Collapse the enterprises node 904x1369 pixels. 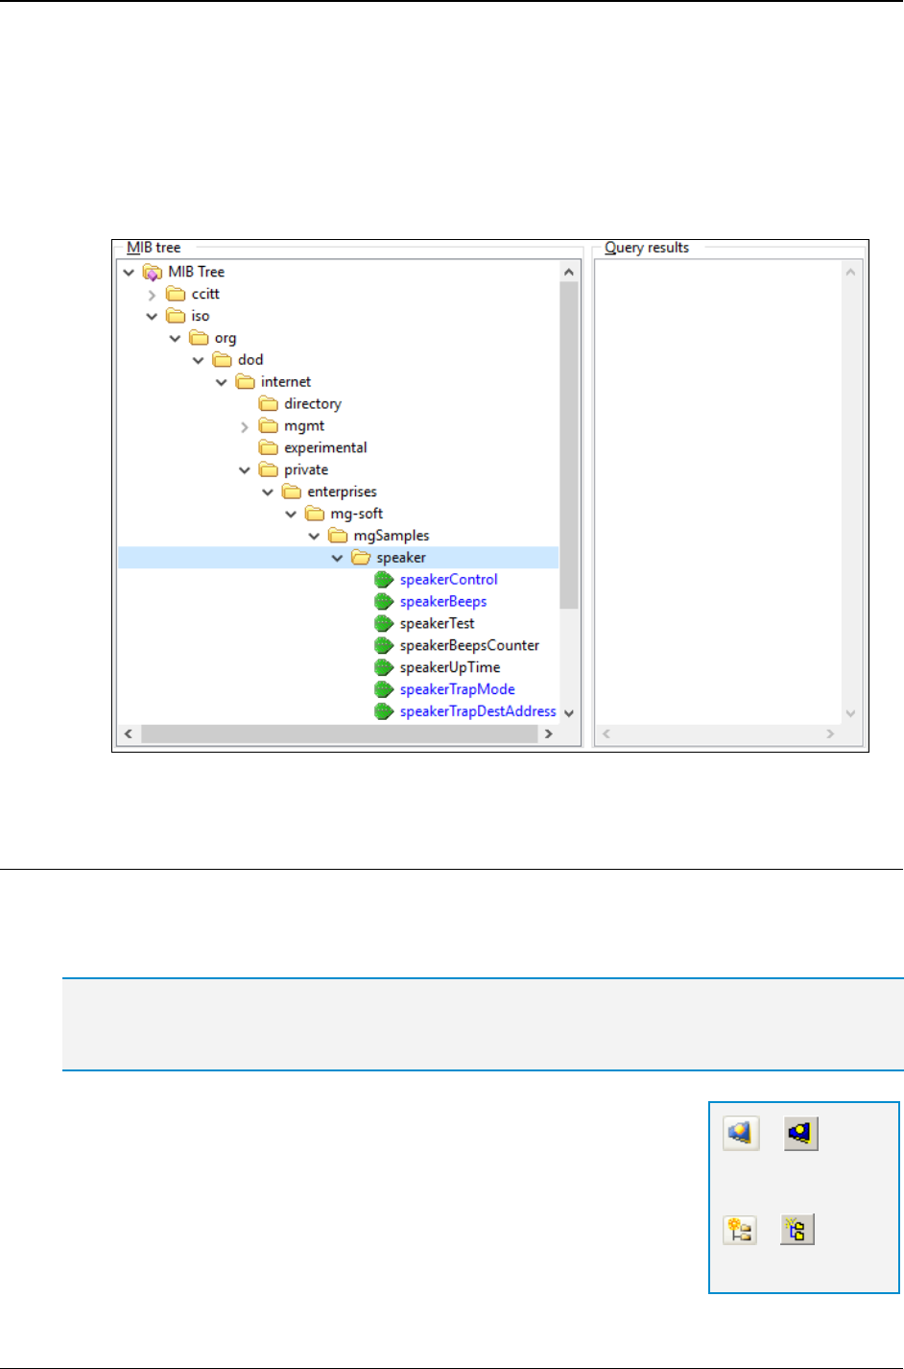(x=268, y=492)
